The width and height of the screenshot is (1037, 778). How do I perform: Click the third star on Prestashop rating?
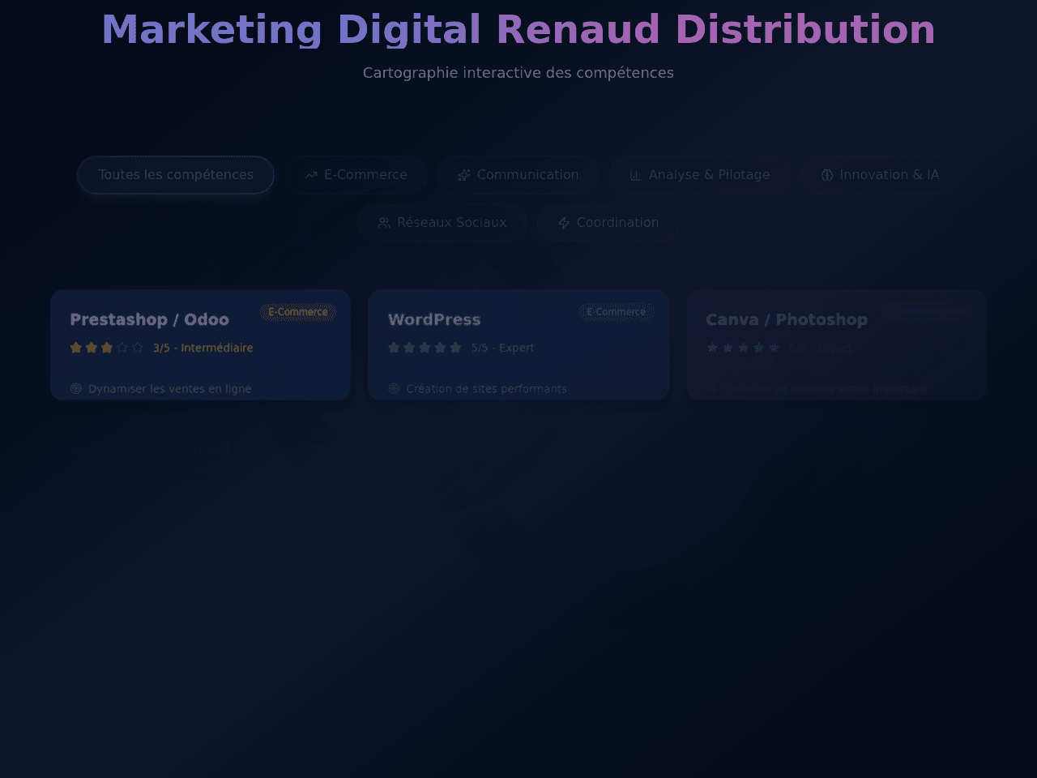tap(106, 348)
